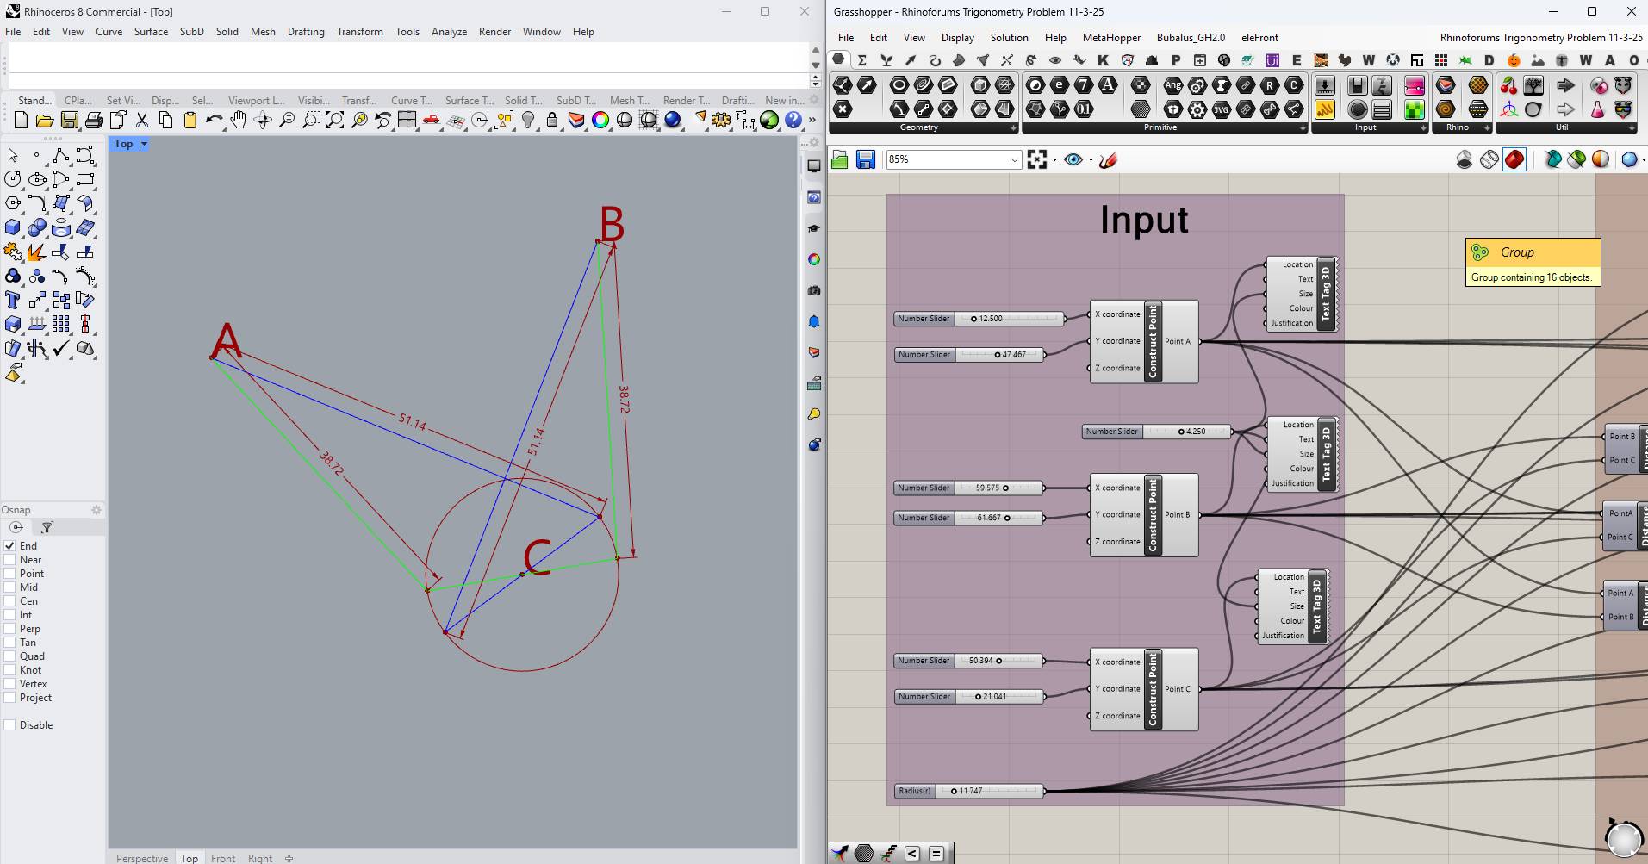Open the Rhino Transform menu
Screen dimensions: 1648x864
(x=360, y=32)
